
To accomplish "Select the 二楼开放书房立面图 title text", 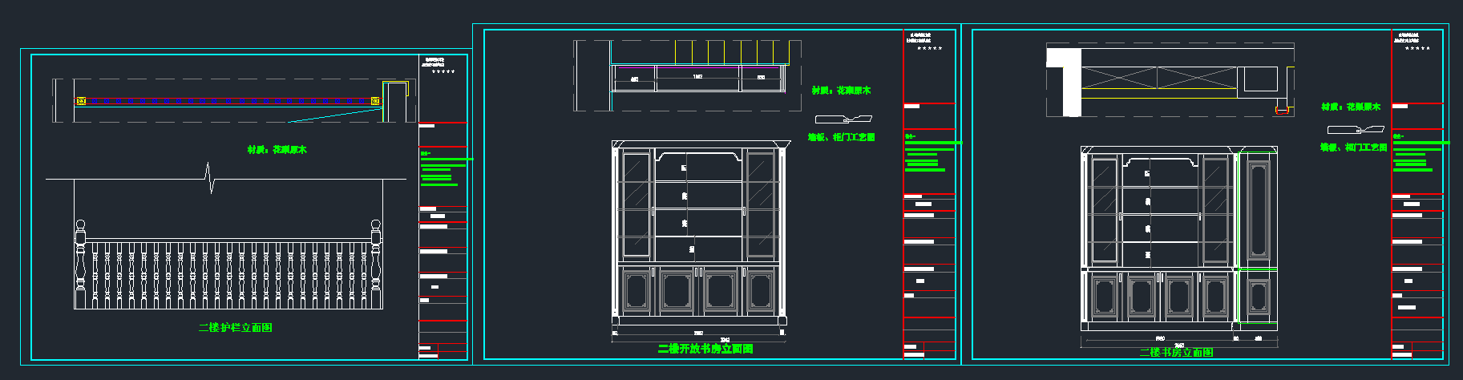I will pos(705,349).
